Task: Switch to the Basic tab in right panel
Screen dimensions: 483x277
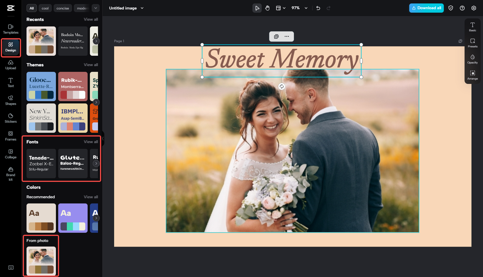Action: point(472,27)
